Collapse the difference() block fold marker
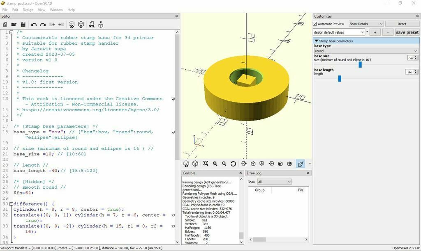Screen dimensions: 421x251 [x=12, y=204]
